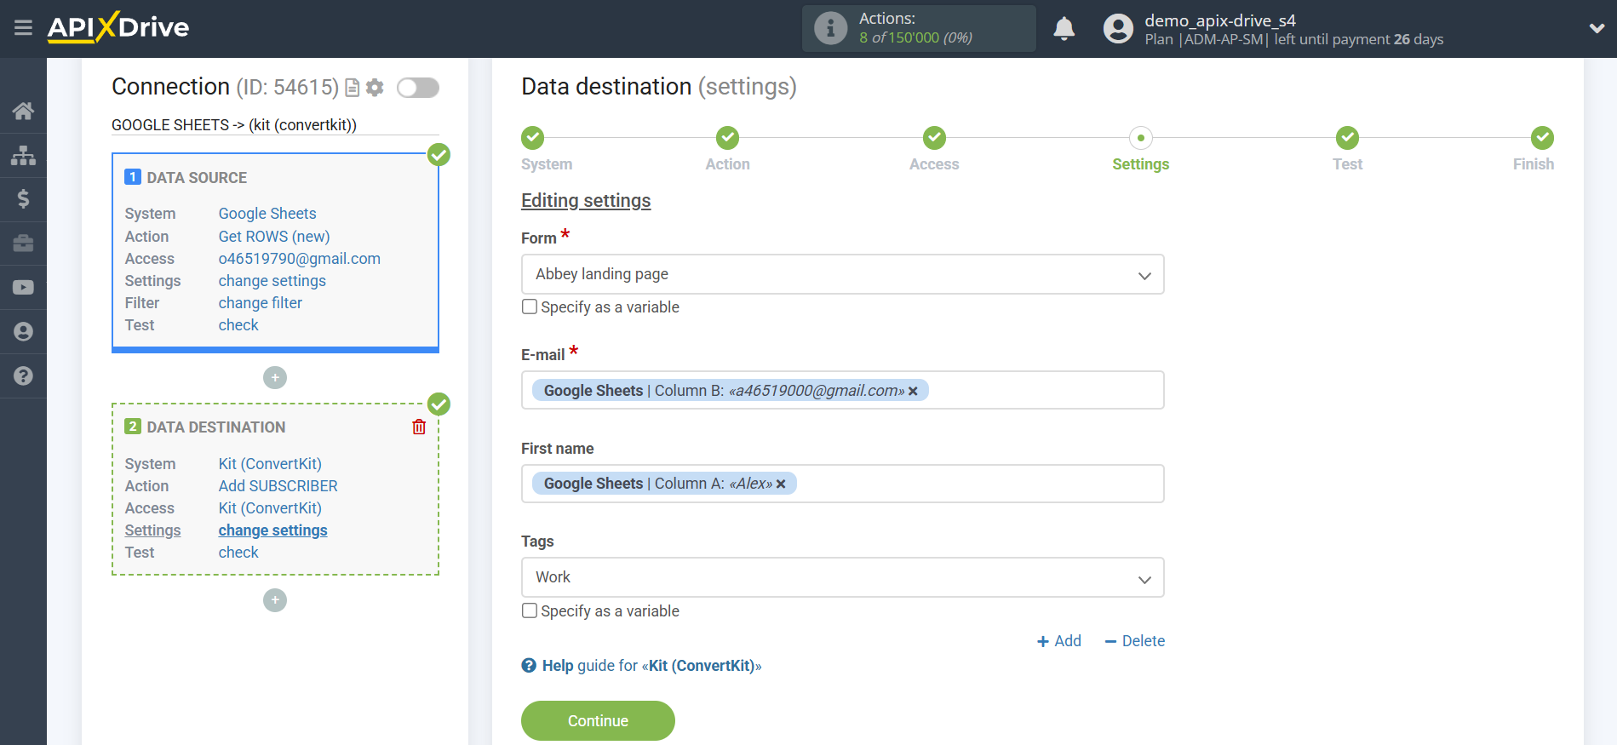The height and width of the screenshot is (745, 1617).
Task: Go to the Test step
Action: (x=1347, y=137)
